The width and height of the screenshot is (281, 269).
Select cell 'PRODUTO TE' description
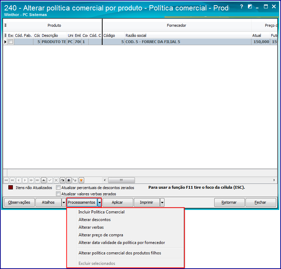54,42
